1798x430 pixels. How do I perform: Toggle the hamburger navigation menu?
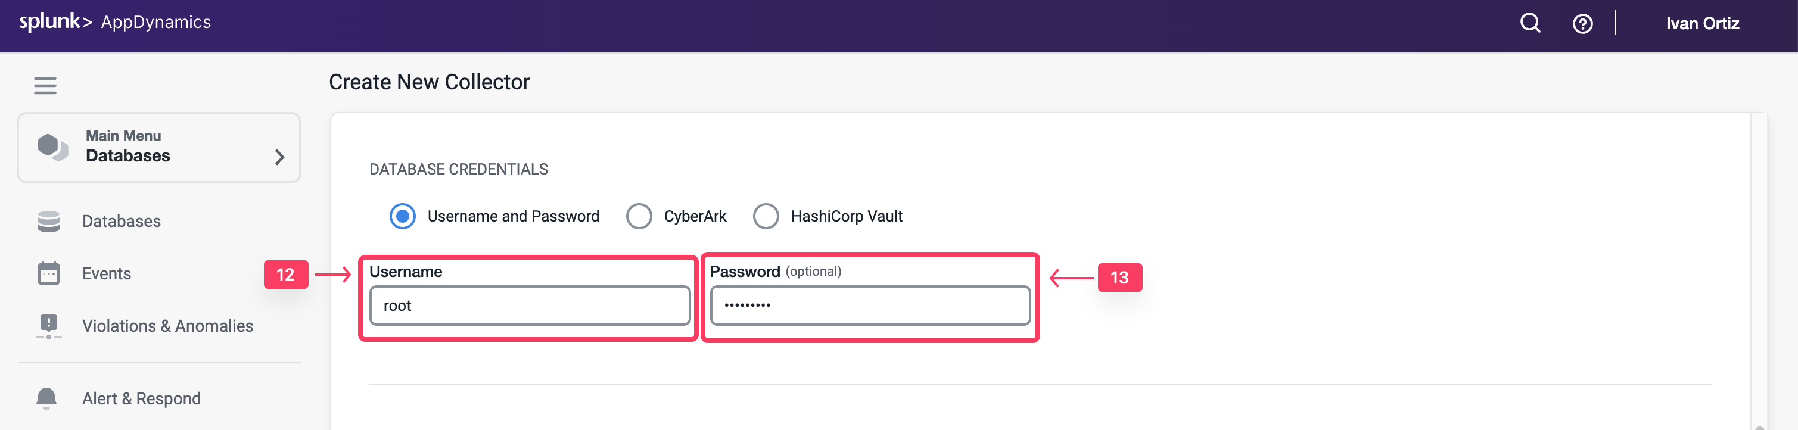[45, 85]
